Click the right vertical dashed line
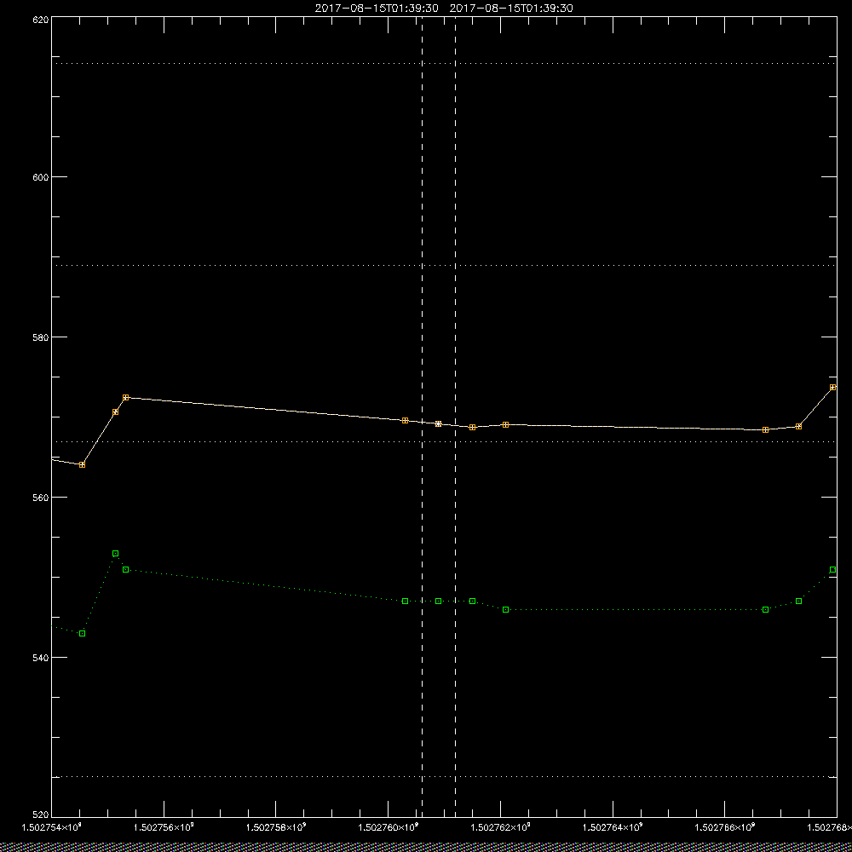Viewport: 852px width, 852px height. 455,417
